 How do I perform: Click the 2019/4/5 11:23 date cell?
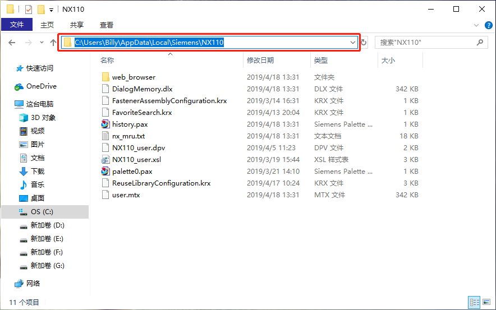271,147
